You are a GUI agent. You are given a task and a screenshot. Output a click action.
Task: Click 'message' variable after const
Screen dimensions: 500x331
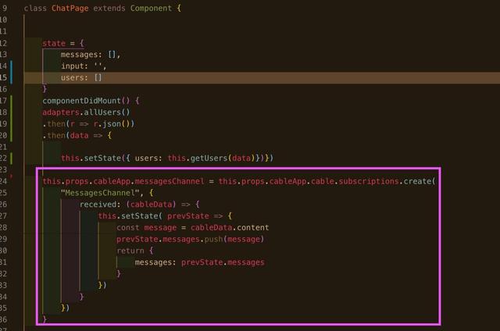point(160,228)
